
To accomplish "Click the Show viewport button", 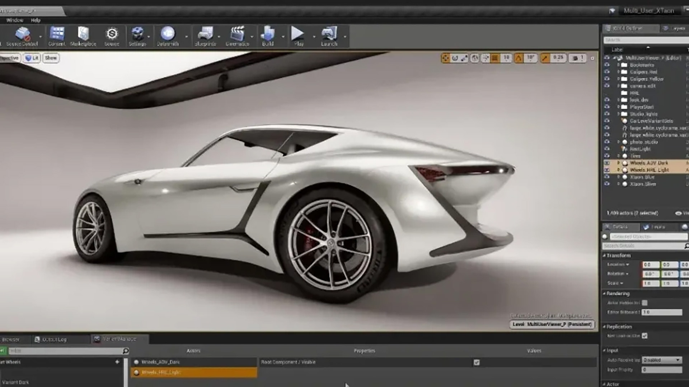I will (x=51, y=58).
